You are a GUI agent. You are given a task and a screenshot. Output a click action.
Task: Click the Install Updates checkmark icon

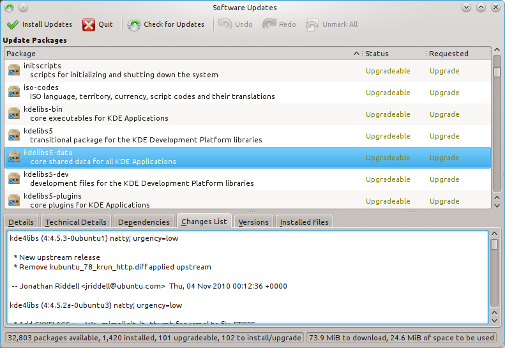pos(13,24)
